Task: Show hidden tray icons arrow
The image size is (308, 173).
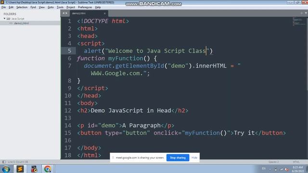Action: coord(270,169)
